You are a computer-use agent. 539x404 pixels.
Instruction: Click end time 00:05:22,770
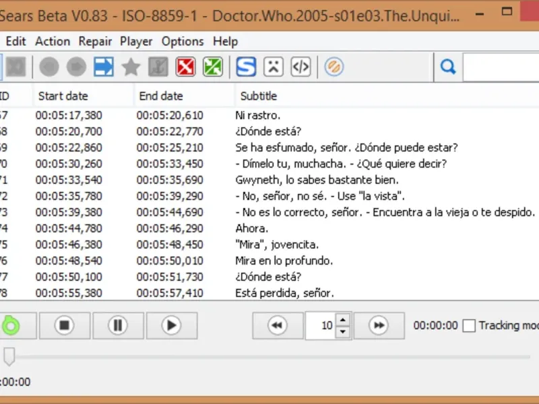(x=170, y=131)
